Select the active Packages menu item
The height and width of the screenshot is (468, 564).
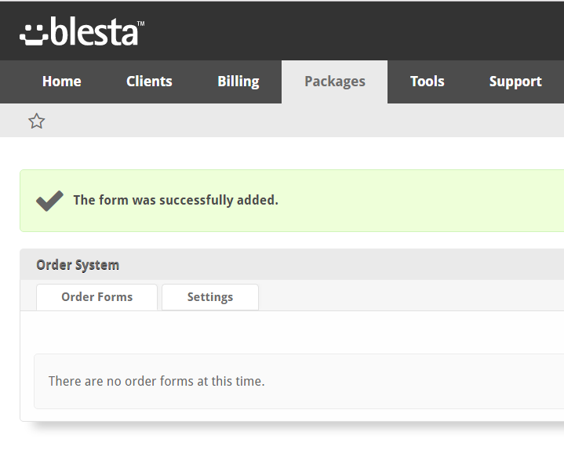(335, 82)
